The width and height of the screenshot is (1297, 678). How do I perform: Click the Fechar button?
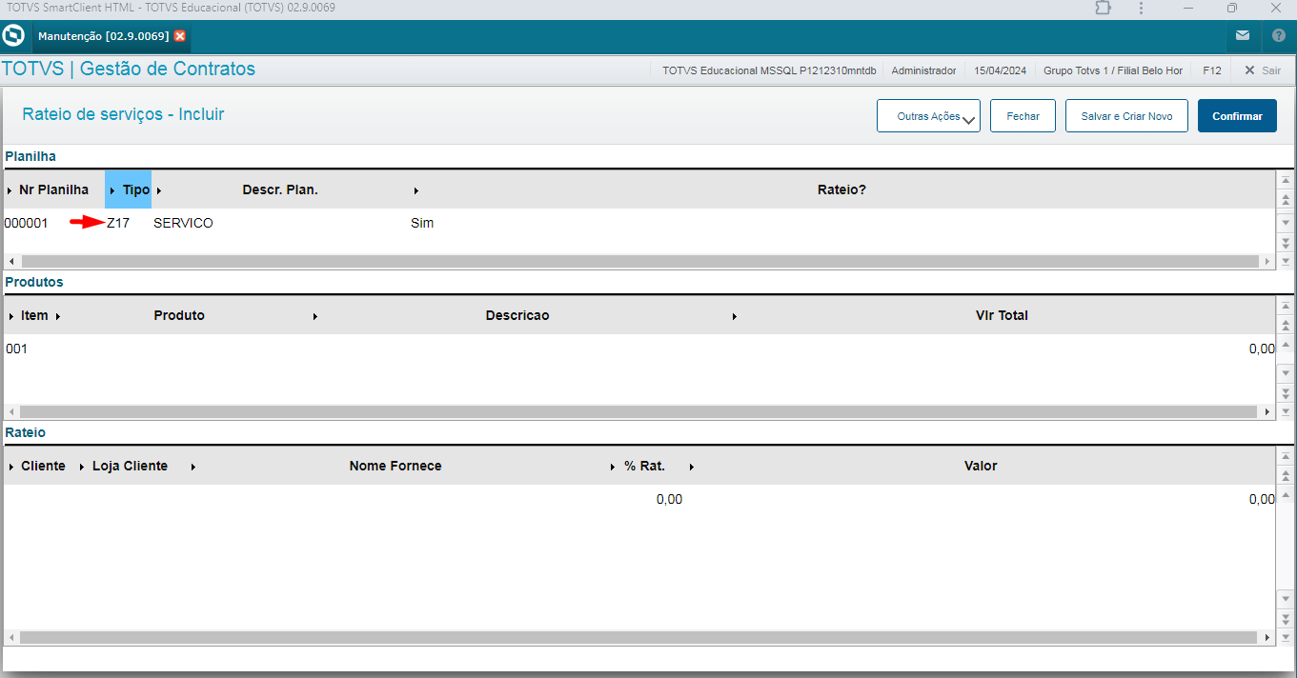click(x=1023, y=116)
